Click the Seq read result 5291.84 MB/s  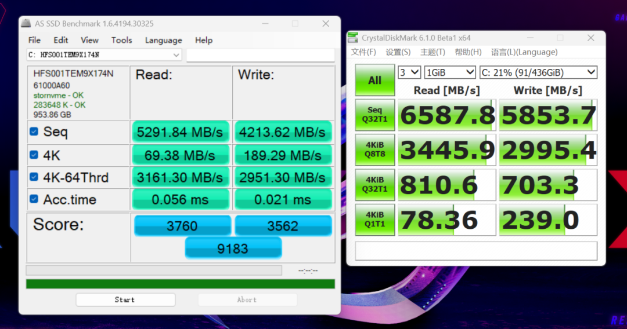180,132
